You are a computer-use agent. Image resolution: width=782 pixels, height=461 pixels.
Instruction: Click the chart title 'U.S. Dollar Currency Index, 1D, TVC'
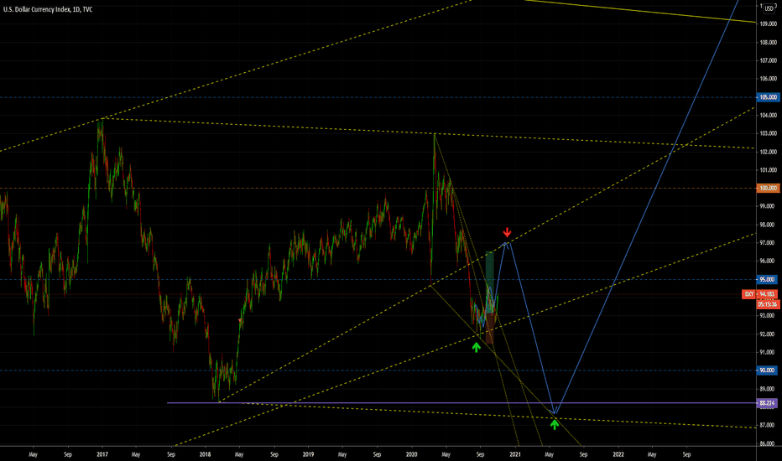coord(48,9)
